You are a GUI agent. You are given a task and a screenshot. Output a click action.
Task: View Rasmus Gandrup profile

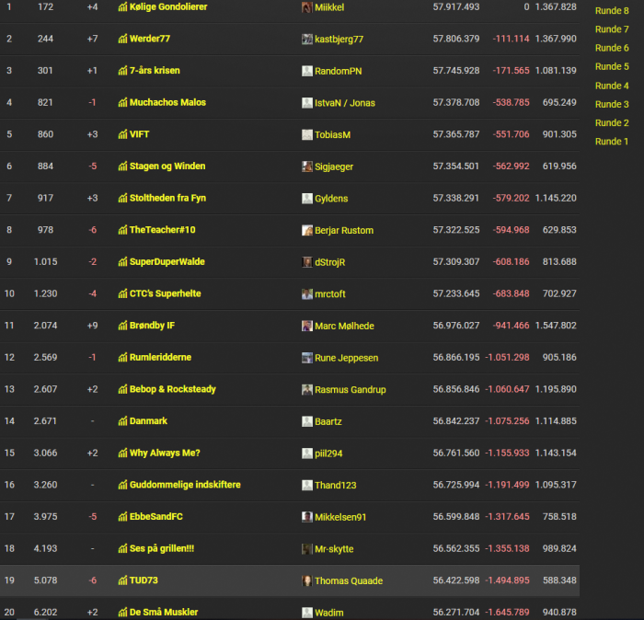351,390
